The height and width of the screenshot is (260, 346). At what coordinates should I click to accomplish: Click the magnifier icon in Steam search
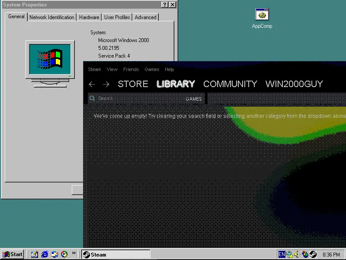[x=92, y=98]
